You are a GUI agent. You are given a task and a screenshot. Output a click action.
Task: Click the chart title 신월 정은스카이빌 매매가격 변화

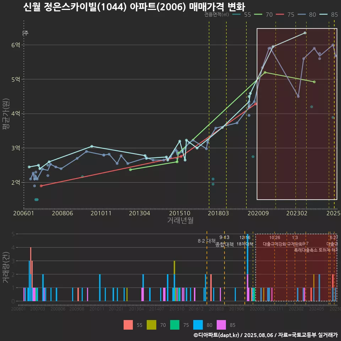[134, 7]
